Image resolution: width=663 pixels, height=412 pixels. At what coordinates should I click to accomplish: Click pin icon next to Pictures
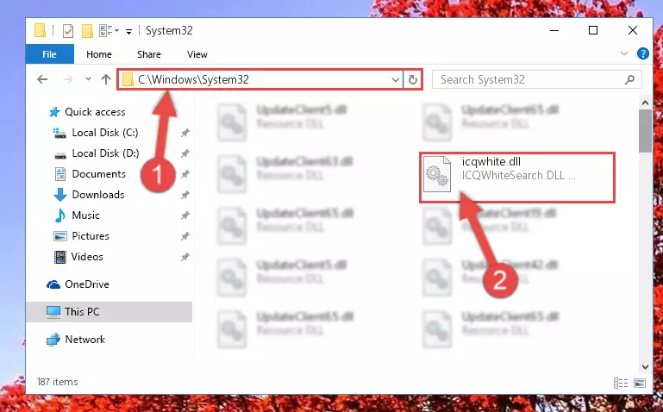pyautogui.click(x=185, y=236)
